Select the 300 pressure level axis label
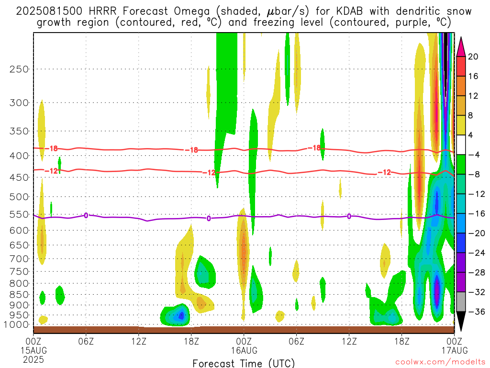490x368 pixels. coord(19,103)
